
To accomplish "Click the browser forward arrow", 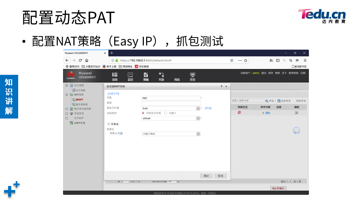I will (x=74, y=60).
